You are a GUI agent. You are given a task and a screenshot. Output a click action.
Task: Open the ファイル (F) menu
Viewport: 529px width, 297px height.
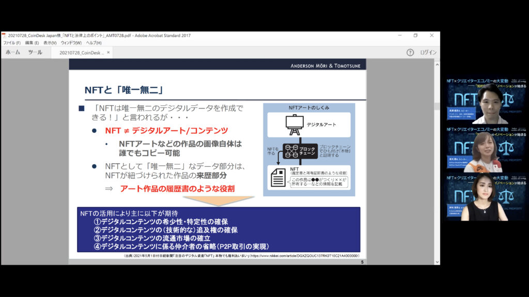tap(12, 43)
